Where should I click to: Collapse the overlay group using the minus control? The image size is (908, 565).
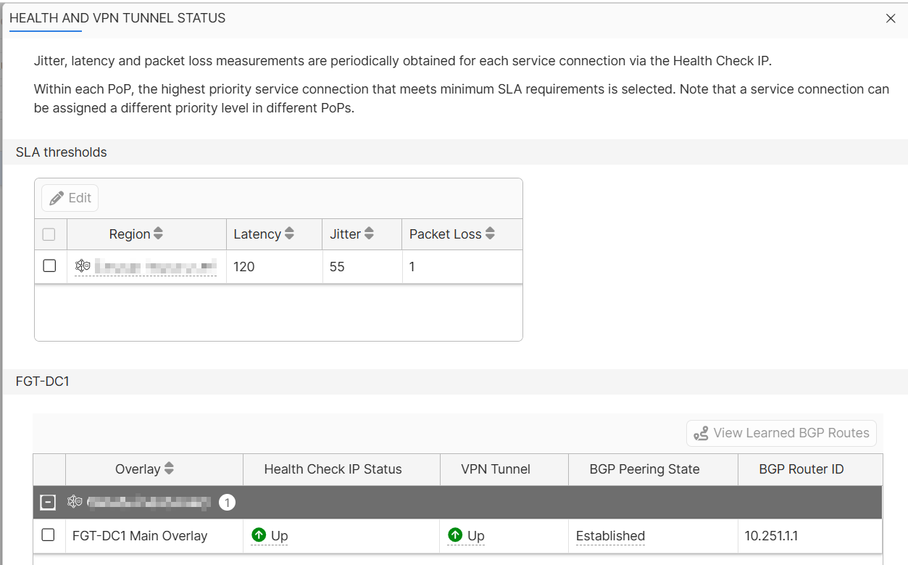click(49, 502)
